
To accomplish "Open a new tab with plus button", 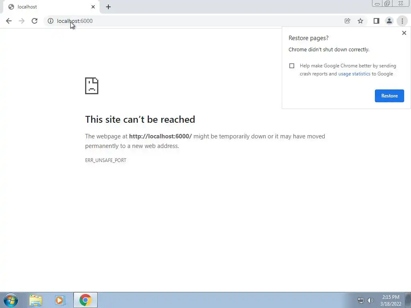I will pyautogui.click(x=108, y=7).
